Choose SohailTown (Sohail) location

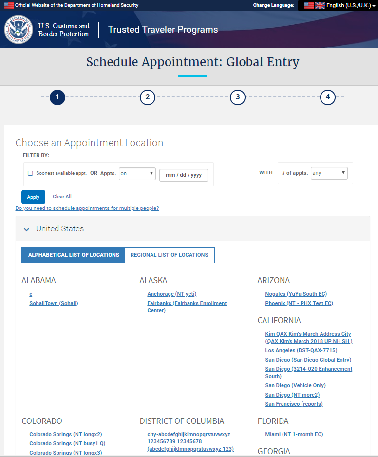[x=54, y=303]
